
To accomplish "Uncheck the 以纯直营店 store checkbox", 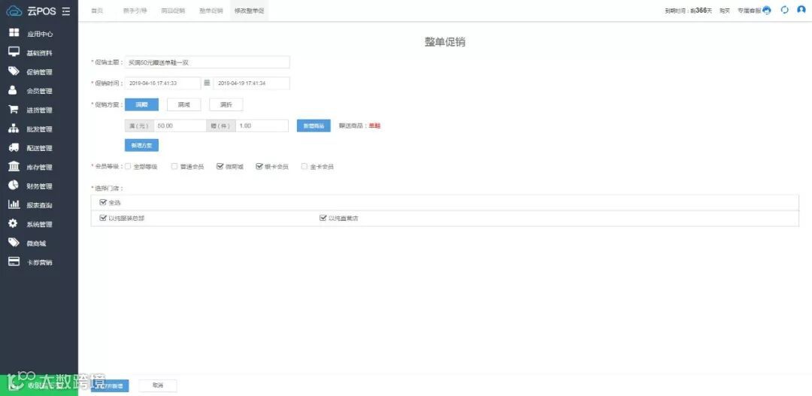I will click(x=323, y=219).
